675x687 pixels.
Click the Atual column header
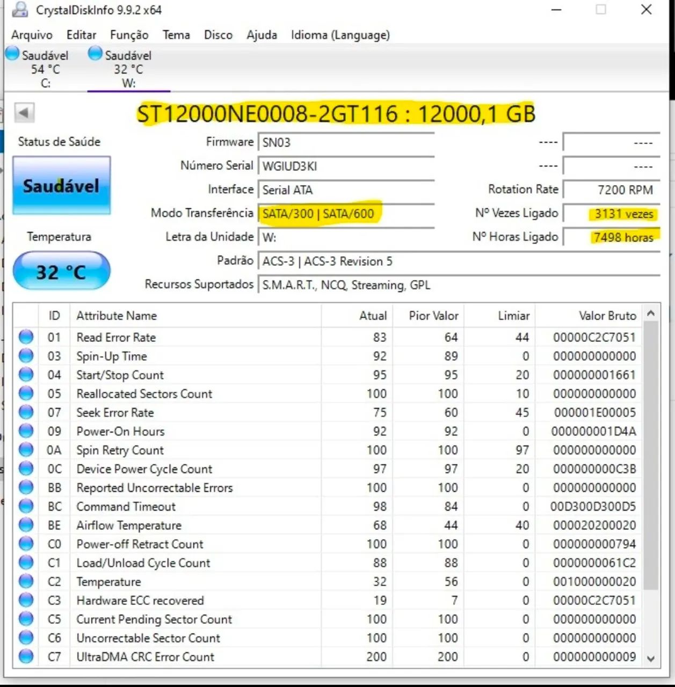(x=357, y=316)
